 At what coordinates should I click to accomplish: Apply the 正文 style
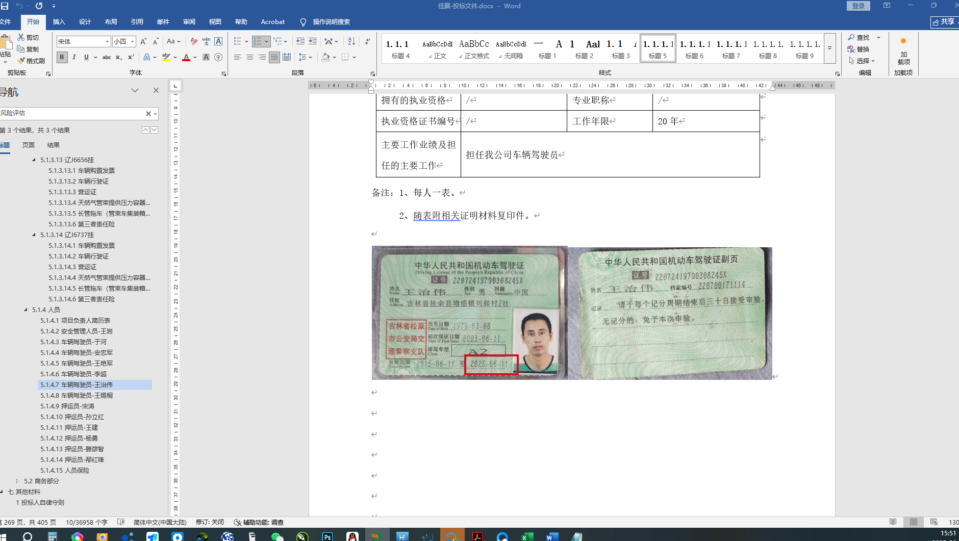pyautogui.click(x=438, y=49)
